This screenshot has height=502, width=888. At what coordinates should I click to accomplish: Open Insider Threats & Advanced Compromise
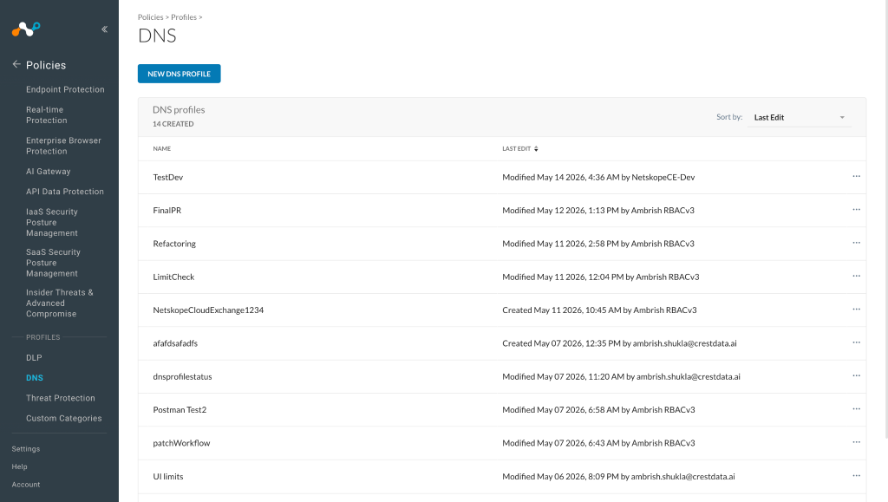tap(60, 303)
